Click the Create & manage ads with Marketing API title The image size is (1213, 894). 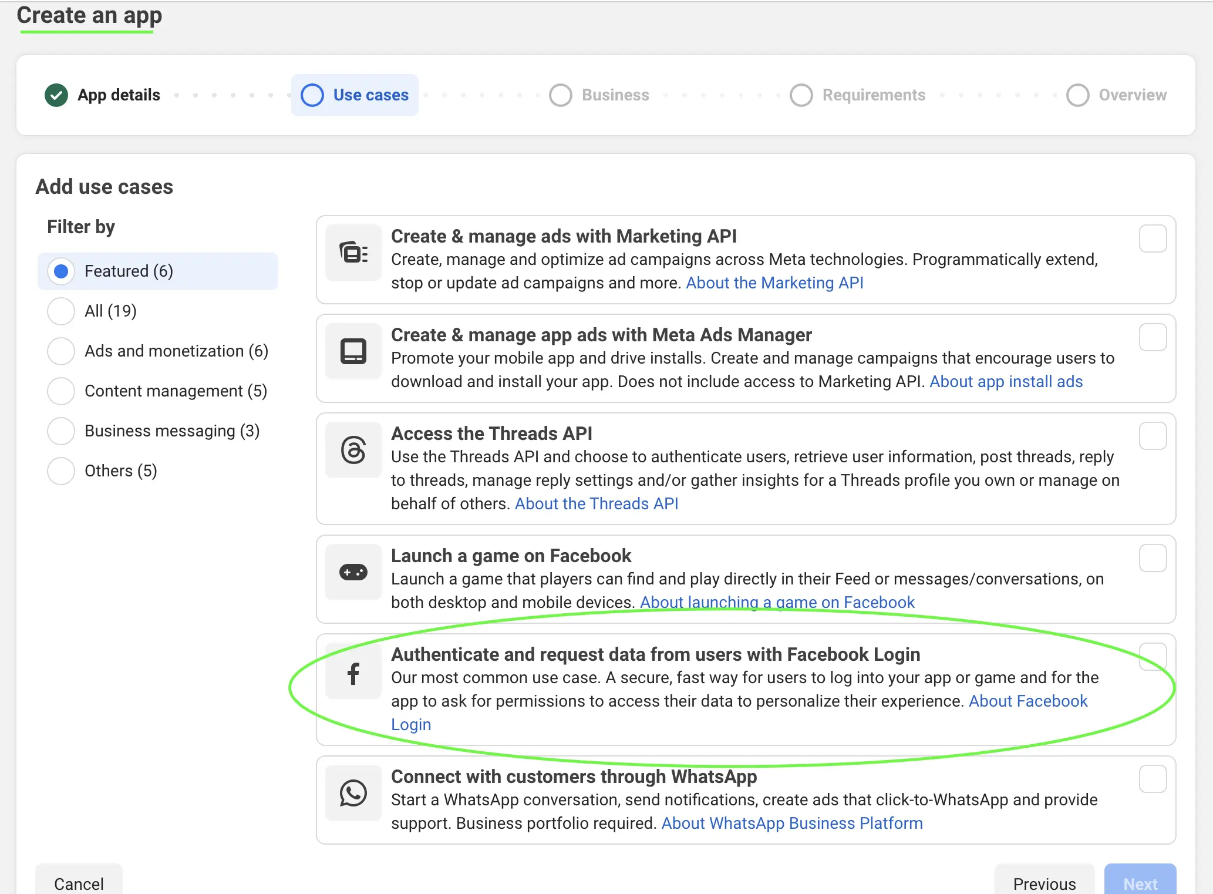point(564,236)
